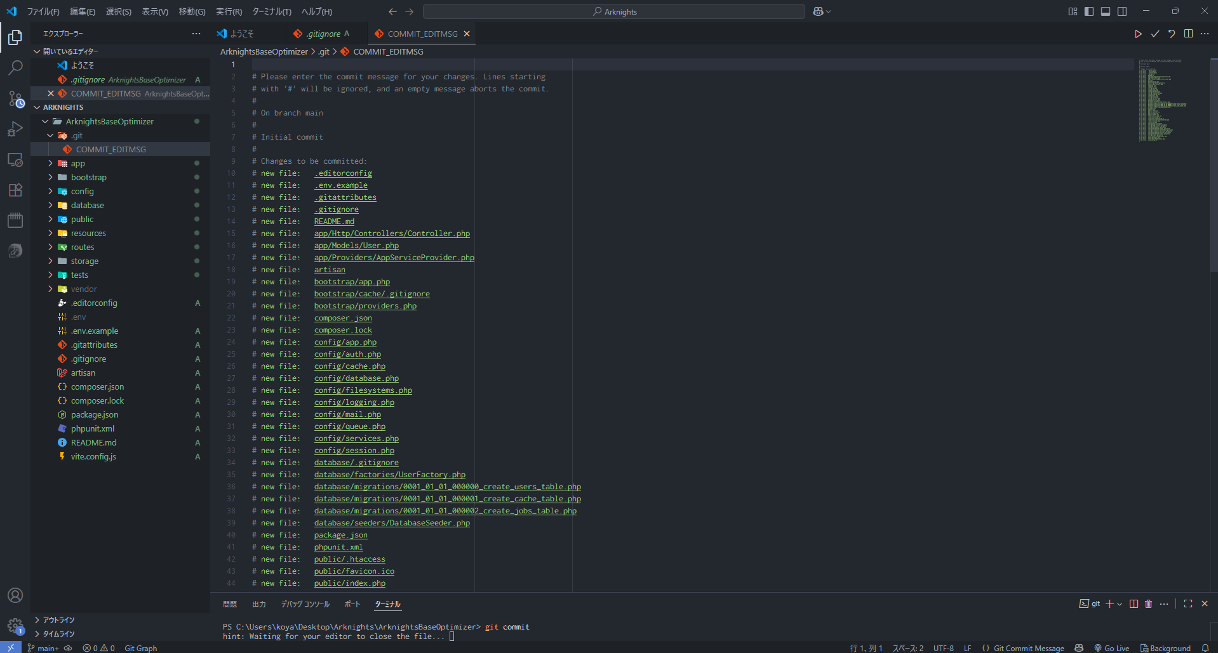Click Git Graph in status bar
1218x653 pixels.
tap(140, 648)
